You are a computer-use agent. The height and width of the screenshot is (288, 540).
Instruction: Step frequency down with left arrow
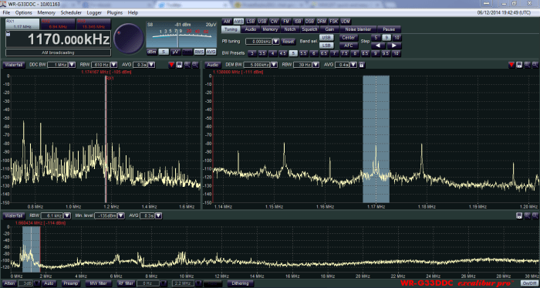[x=378, y=46]
